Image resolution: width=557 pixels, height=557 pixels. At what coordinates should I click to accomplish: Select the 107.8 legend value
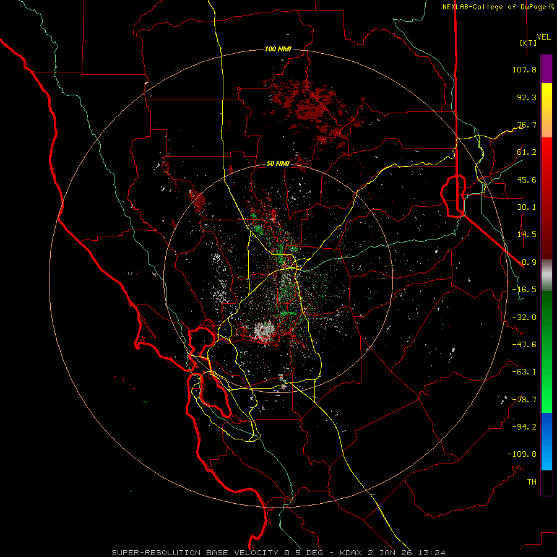click(x=524, y=69)
